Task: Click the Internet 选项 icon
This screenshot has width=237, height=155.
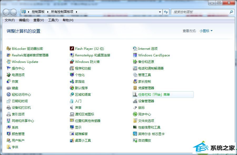Action: pos(135,49)
